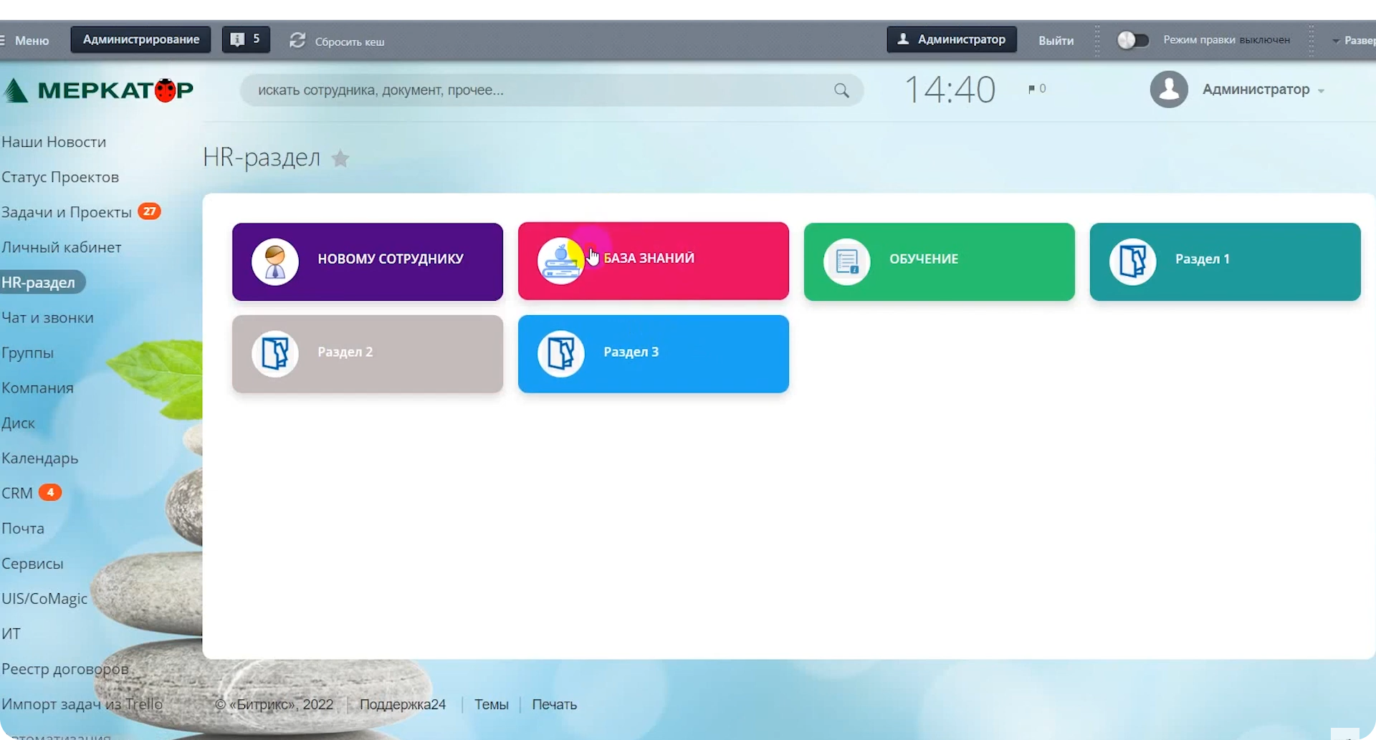Click the flag notifications counter icon
Image resolution: width=1376 pixels, height=740 pixels.
click(1032, 90)
